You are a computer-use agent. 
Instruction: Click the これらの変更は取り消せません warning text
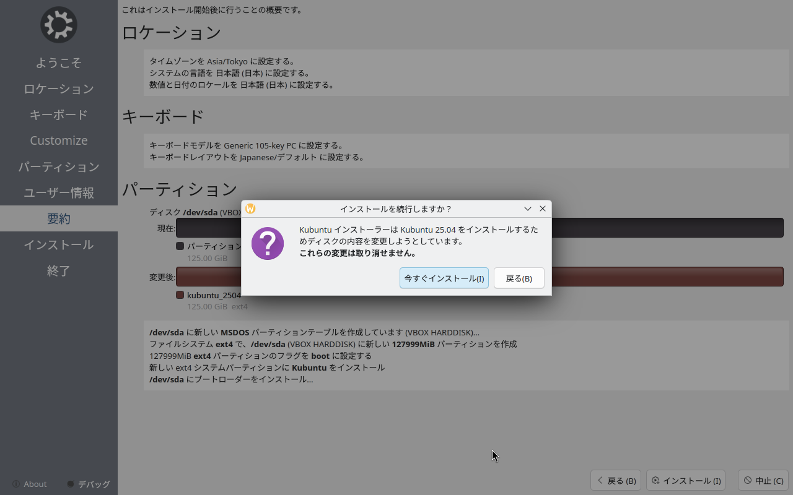pyautogui.click(x=357, y=253)
